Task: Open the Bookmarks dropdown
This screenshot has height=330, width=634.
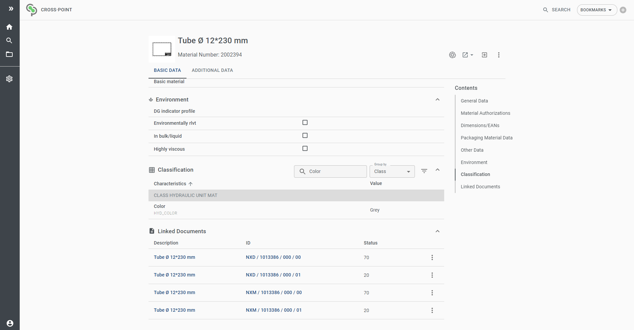Action: 597,10
